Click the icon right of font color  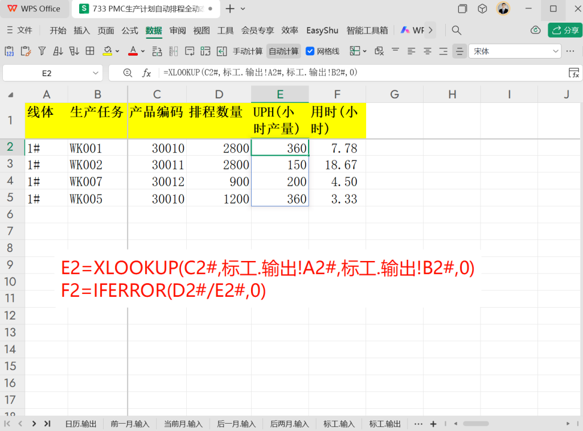(x=157, y=51)
